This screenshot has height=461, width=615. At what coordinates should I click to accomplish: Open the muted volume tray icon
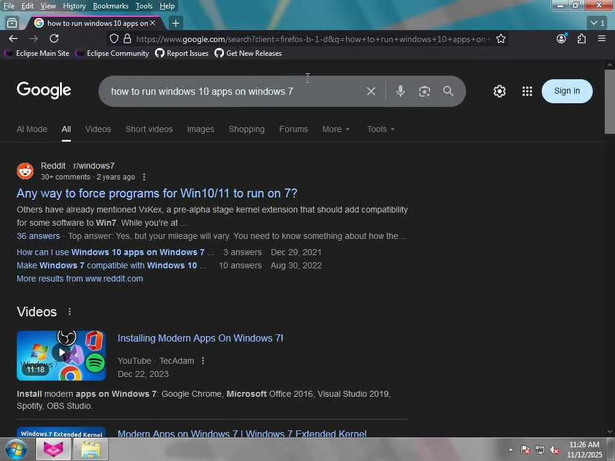(554, 450)
